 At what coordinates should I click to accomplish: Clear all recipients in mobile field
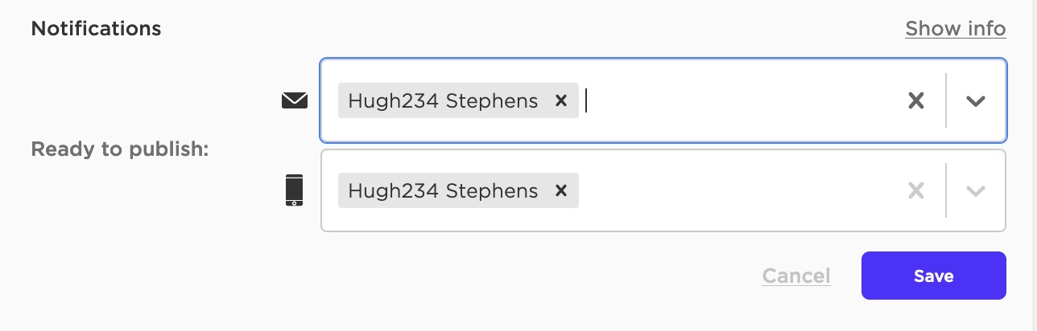point(915,190)
